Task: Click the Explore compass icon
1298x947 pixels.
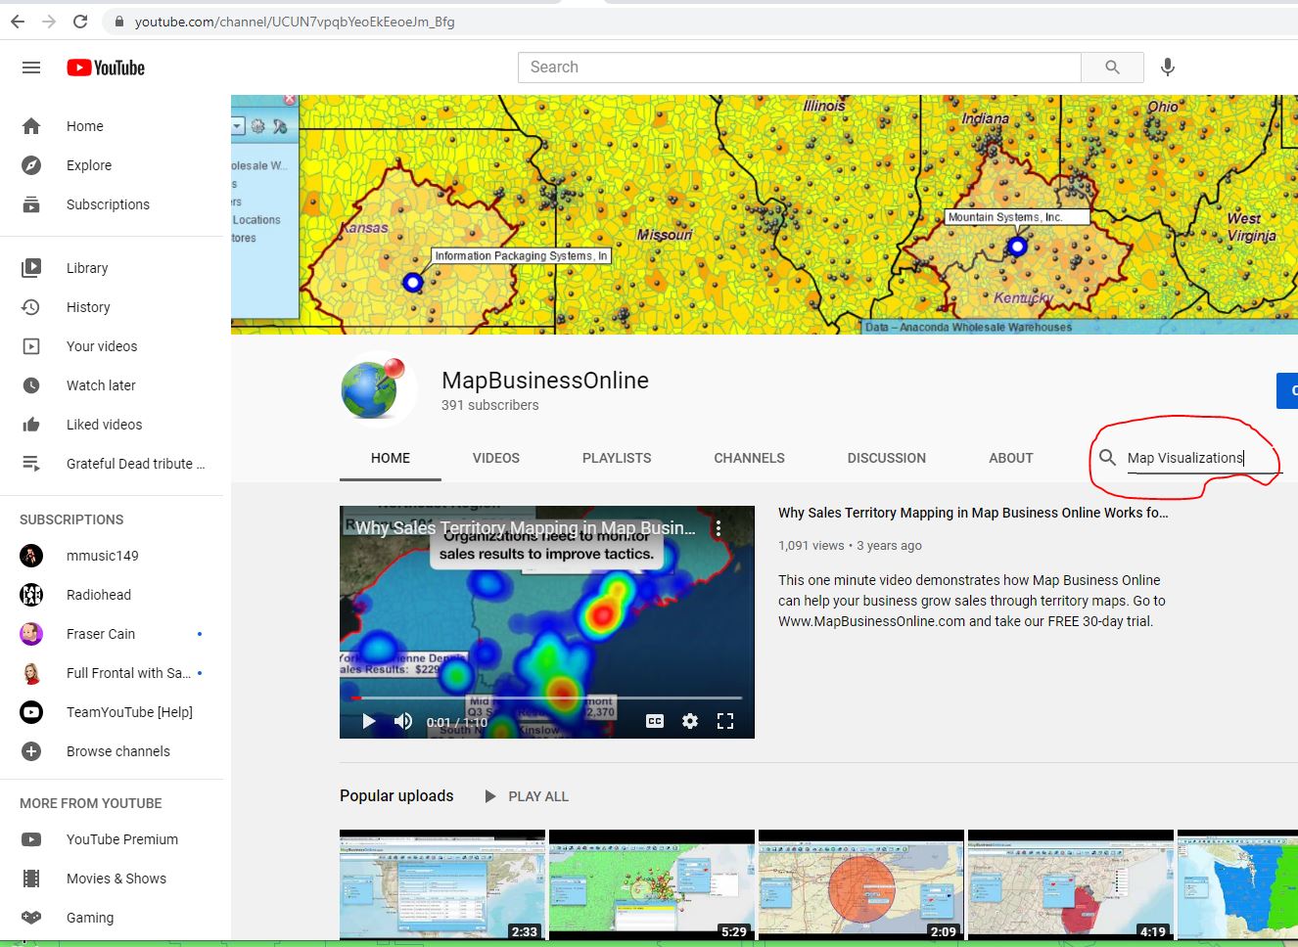Action: 31,165
